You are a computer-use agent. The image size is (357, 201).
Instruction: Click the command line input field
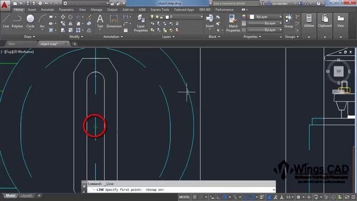pyautogui.click(x=181, y=190)
